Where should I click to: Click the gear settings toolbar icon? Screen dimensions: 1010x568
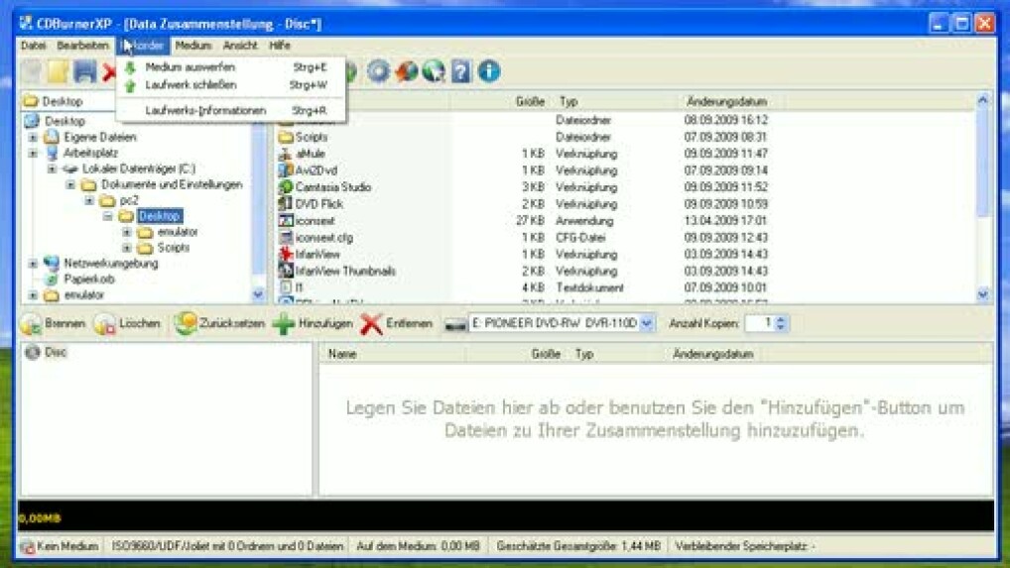click(378, 71)
